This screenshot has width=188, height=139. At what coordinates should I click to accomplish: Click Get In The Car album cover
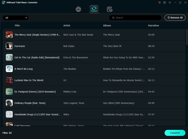pos(9,57)
